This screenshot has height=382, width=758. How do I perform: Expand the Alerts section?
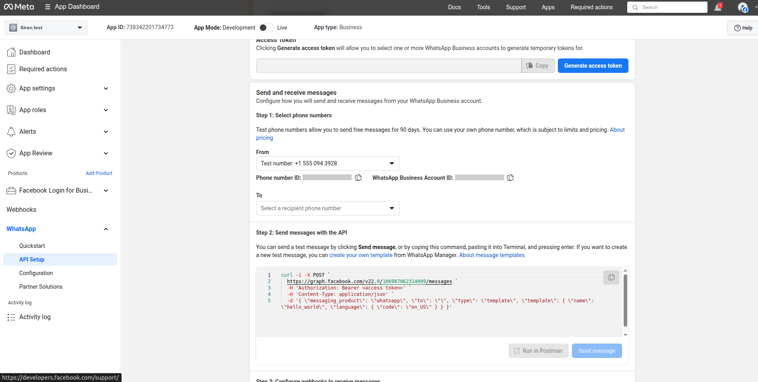[106, 132]
